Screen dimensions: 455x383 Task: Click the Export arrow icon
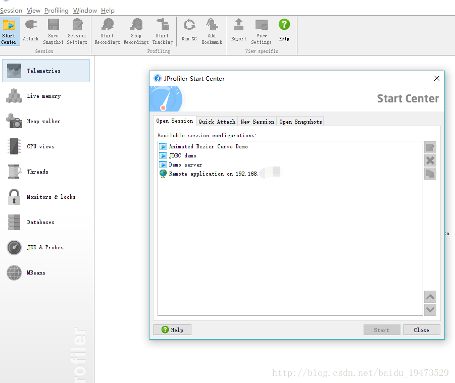click(x=239, y=24)
